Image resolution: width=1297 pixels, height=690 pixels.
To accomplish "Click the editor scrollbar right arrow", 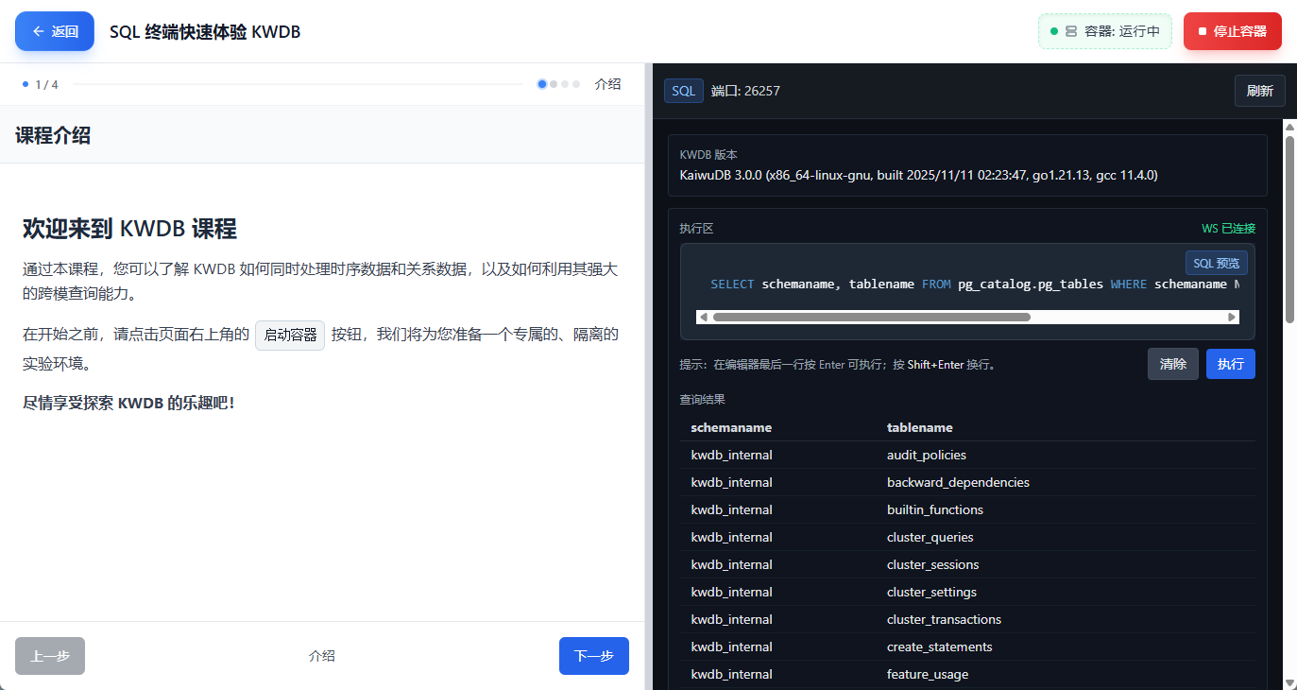I will (1232, 318).
